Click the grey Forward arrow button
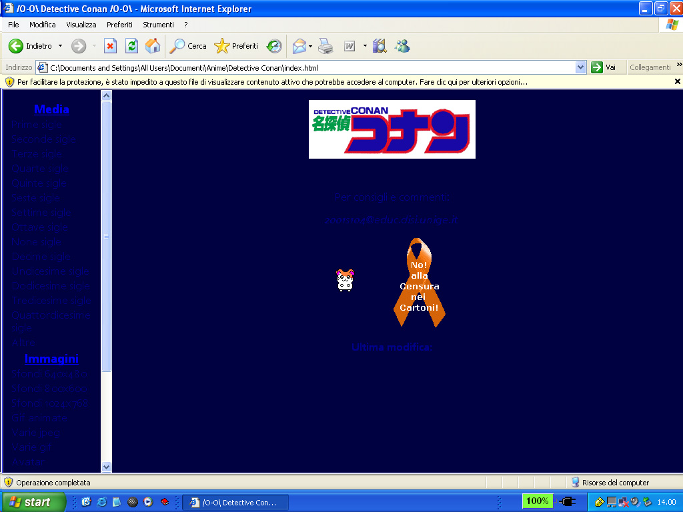The height and width of the screenshot is (512, 683). (x=79, y=46)
